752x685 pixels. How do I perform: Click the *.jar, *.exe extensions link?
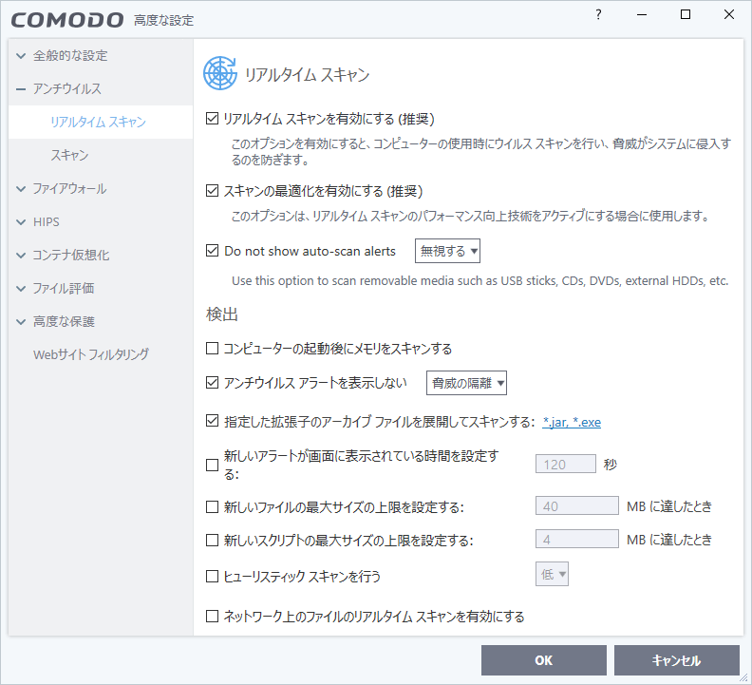point(572,422)
